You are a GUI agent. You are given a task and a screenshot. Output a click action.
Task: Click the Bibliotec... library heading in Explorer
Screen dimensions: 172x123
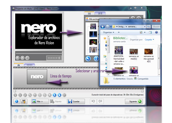point(120,38)
